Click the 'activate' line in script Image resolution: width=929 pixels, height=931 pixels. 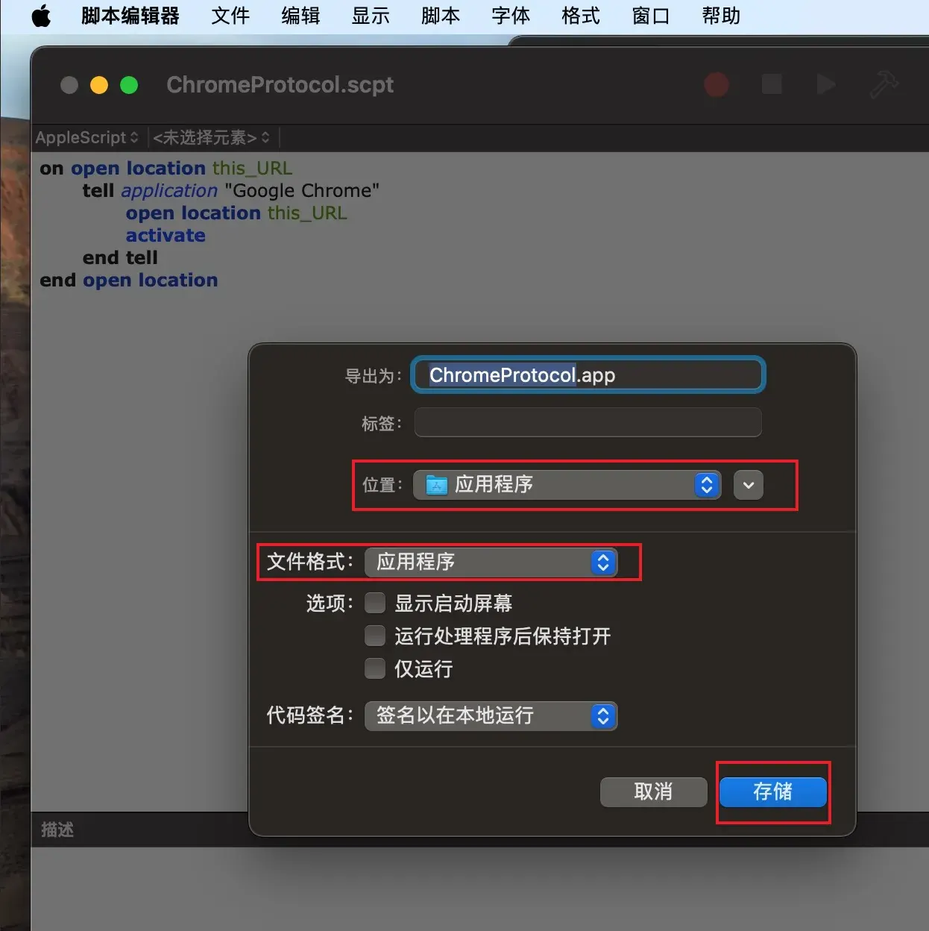tap(166, 236)
